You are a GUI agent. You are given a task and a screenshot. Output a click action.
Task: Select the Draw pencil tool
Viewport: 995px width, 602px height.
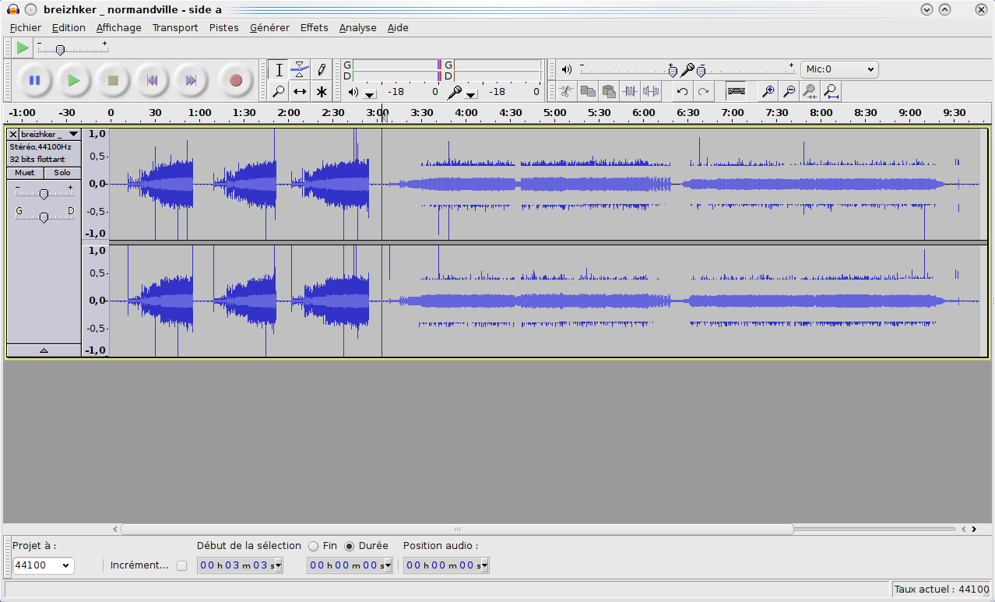pos(321,69)
